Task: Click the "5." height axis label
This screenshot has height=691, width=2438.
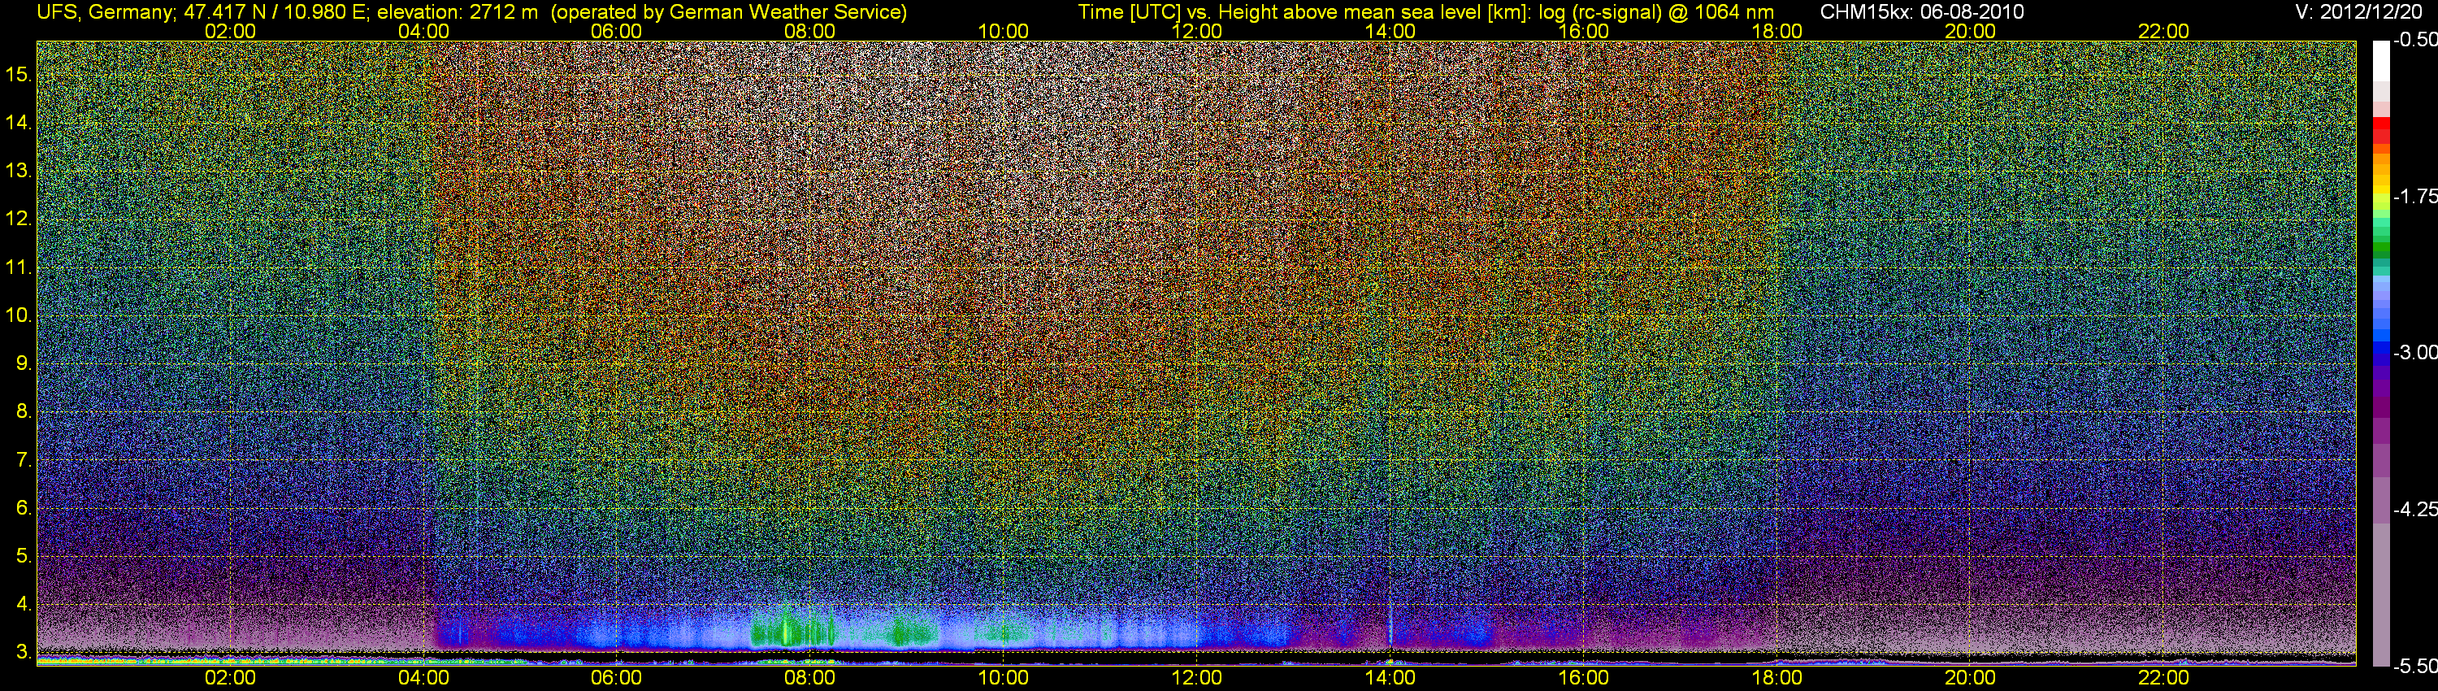Action: point(24,557)
